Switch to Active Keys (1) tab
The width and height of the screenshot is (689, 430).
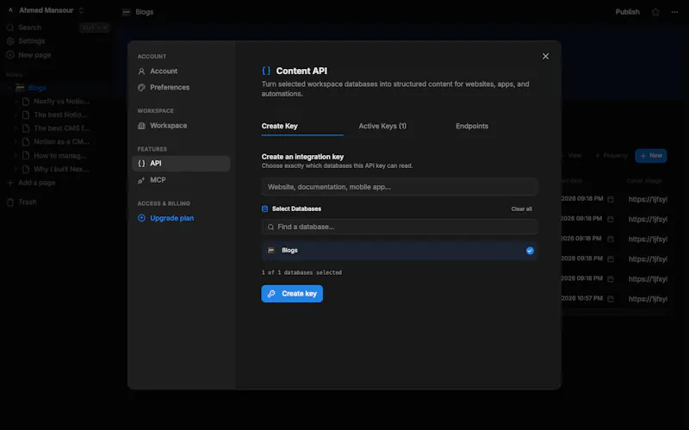(382, 126)
